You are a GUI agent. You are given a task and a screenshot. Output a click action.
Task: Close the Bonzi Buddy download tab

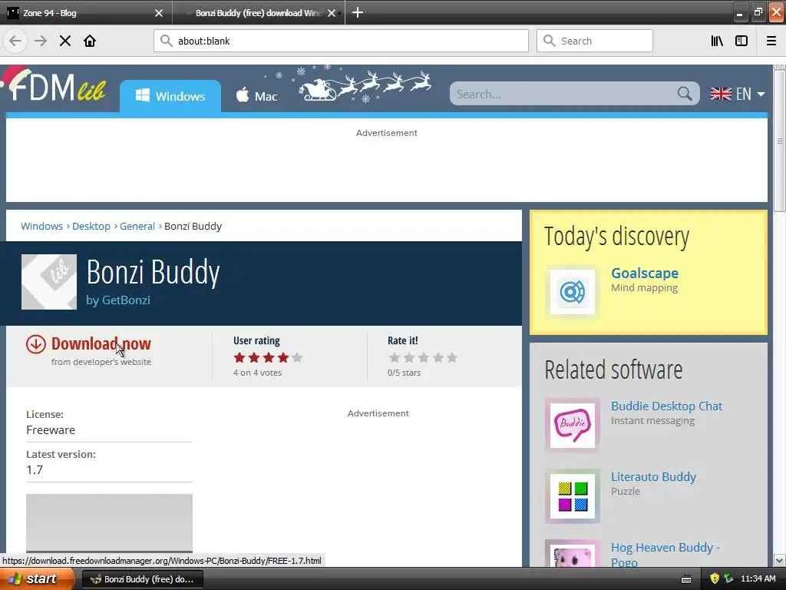332,13
